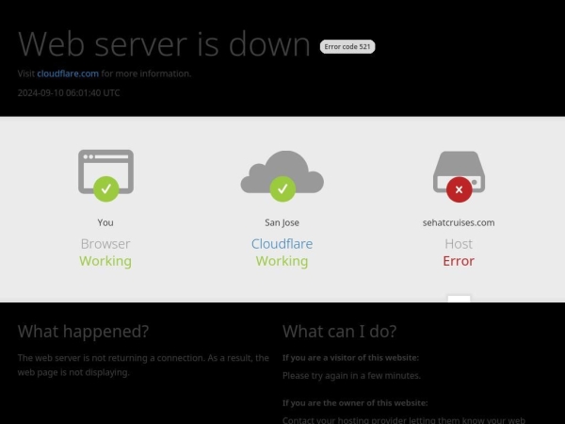
Task: Click the red X error badge
Action: click(460, 189)
